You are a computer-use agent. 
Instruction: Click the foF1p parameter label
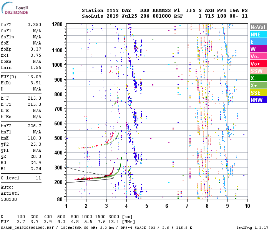pyautogui.click(x=7, y=37)
